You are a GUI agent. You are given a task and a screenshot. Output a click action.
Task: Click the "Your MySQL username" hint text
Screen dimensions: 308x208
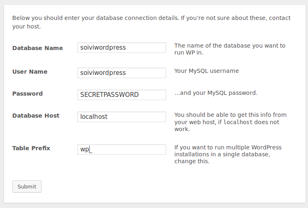tap(207, 71)
